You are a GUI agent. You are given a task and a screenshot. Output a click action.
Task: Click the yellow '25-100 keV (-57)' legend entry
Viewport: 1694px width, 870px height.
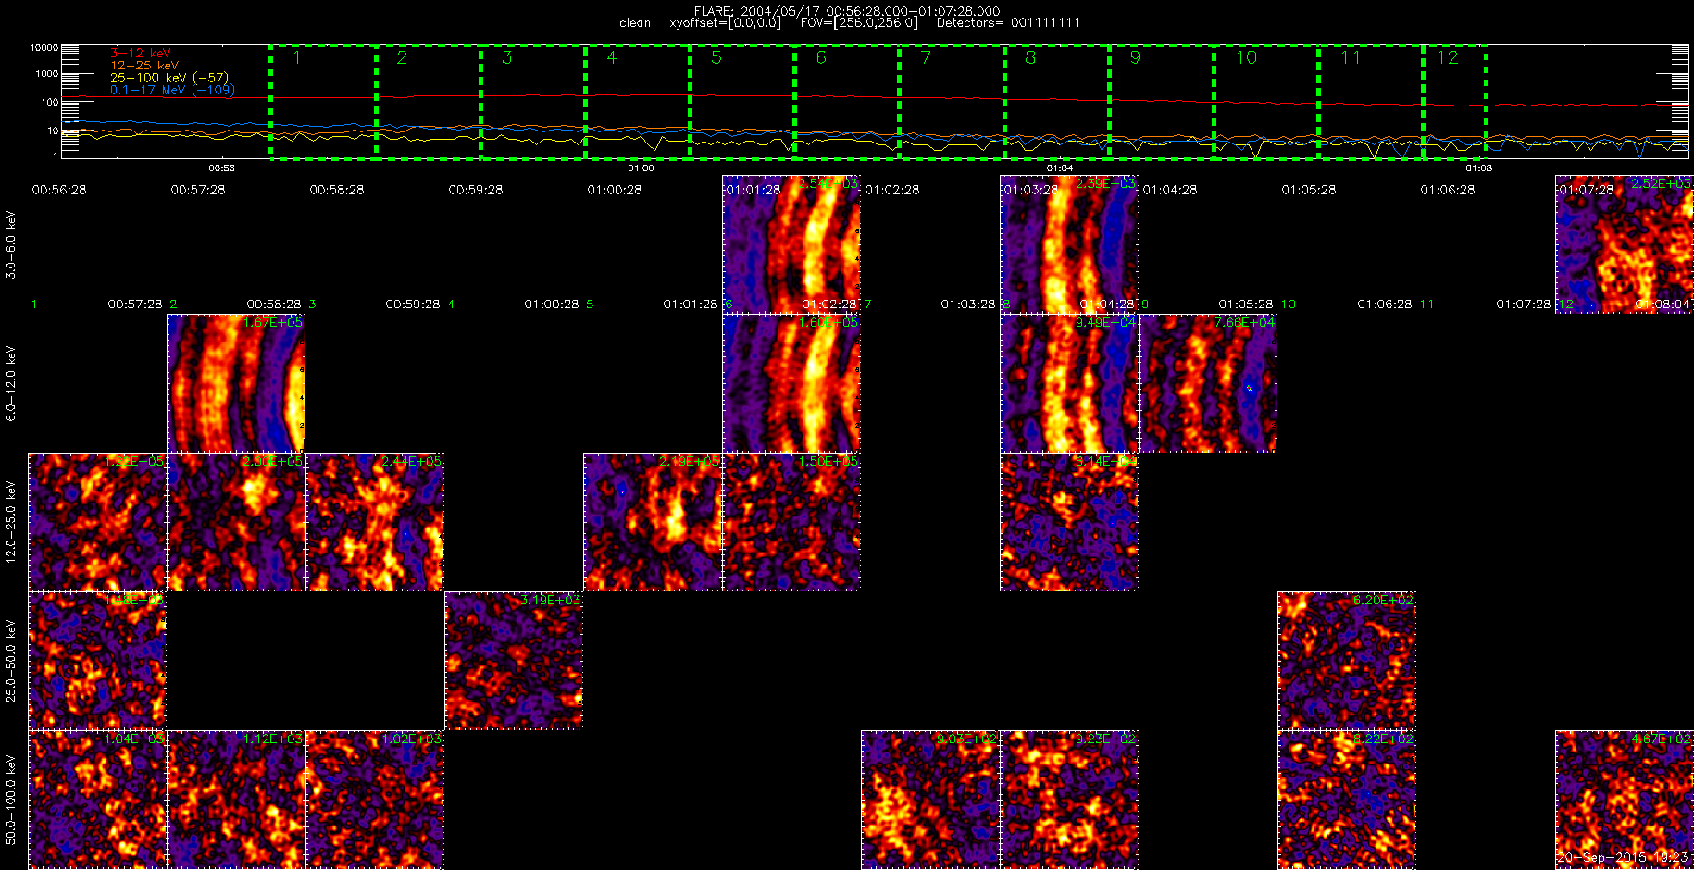(169, 78)
